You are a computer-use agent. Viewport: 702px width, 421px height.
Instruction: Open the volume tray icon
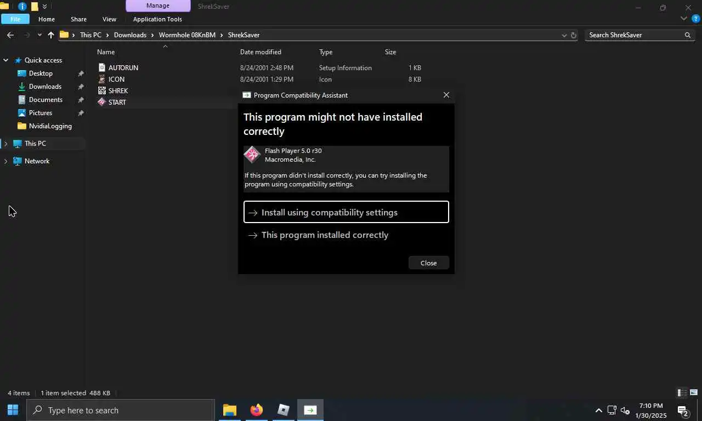point(625,410)
